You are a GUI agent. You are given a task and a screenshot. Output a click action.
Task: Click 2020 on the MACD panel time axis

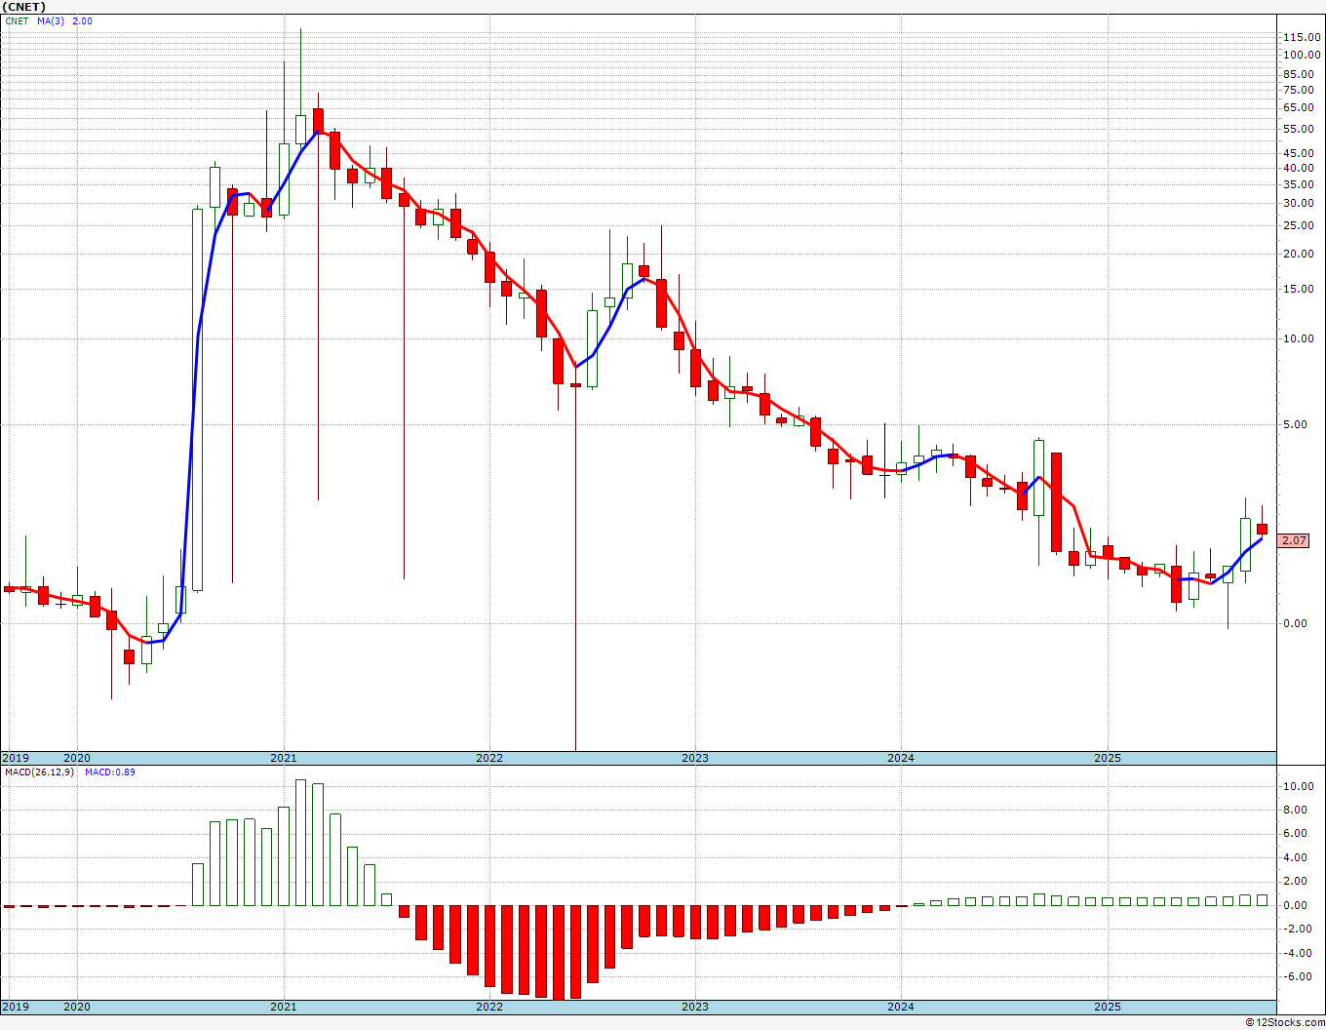tap(77, 1007)
